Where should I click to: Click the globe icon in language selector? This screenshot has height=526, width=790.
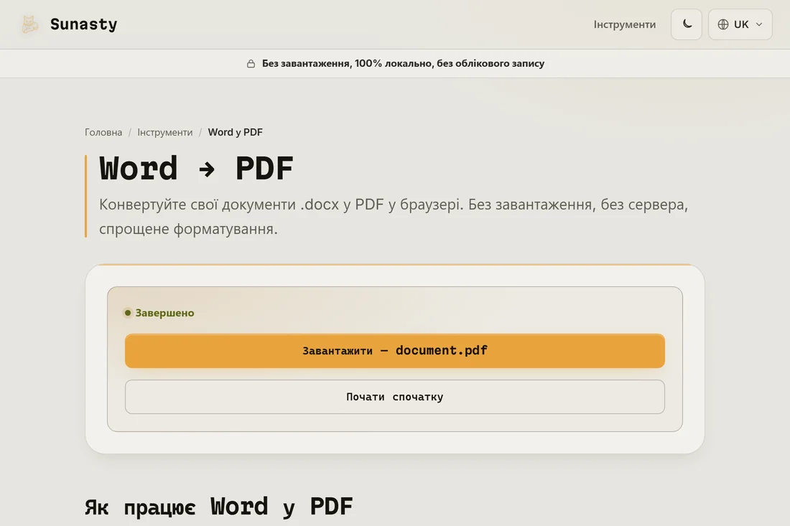[x=723, y=24]
